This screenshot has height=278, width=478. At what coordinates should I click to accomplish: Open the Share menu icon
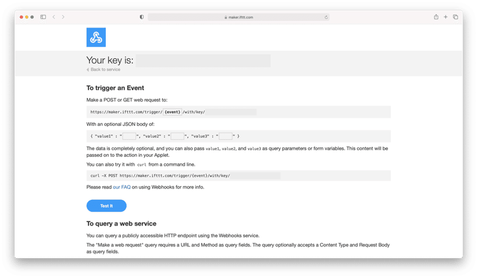[x=436, y=17]
